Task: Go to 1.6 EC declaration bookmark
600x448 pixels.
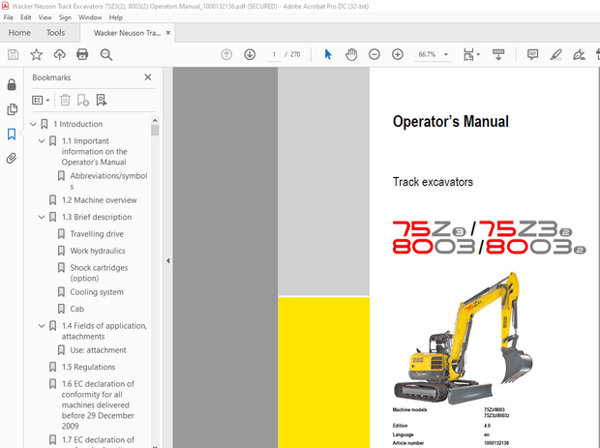Action: (98, 405)
